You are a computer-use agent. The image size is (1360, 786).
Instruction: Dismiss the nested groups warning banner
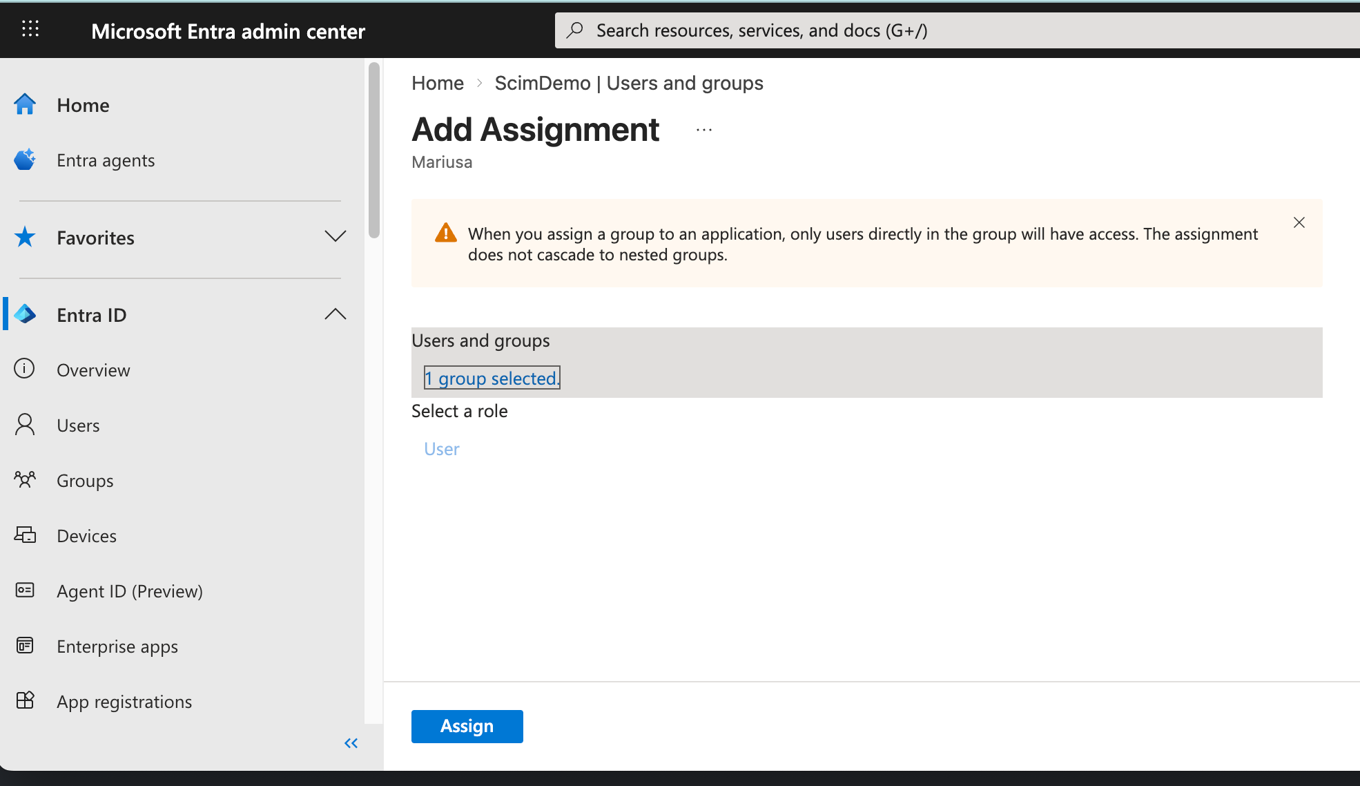pyautogui.click(x=1299, y=222)
